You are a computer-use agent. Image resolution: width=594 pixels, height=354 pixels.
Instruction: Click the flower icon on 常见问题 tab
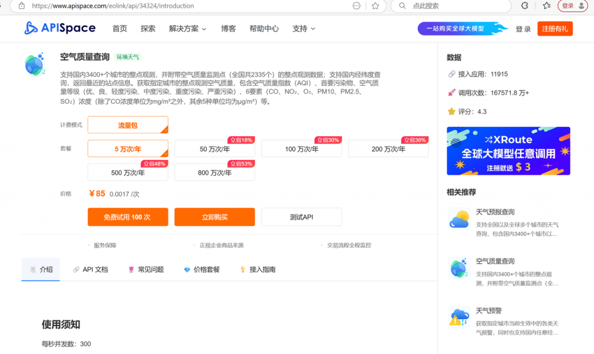pos(131,269)
